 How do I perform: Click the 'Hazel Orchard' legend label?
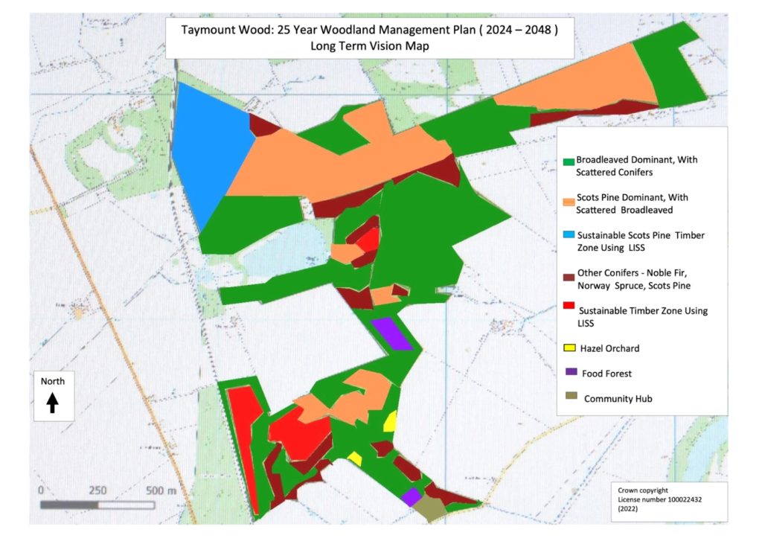click(x=609, y=348)
